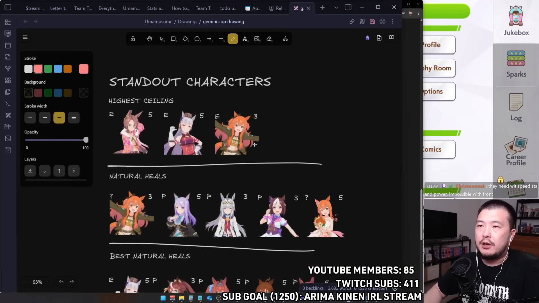Open the terminal icon in left ribbon
Screen dimensions: 539x303
click(8, 104)
